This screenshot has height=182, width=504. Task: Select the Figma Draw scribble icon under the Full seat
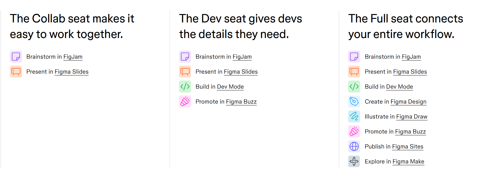pos(354,116)
